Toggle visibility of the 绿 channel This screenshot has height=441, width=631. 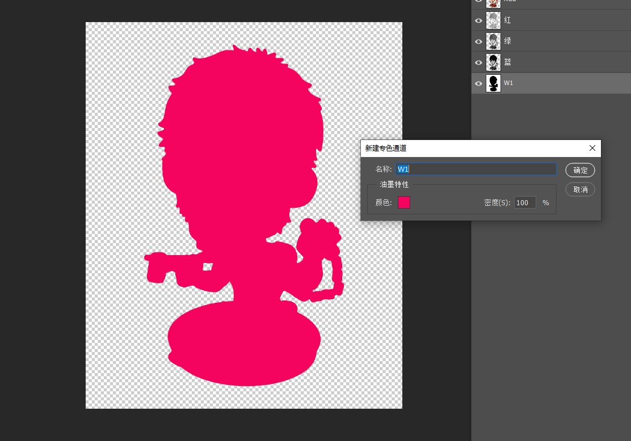[x=478, y=41]
